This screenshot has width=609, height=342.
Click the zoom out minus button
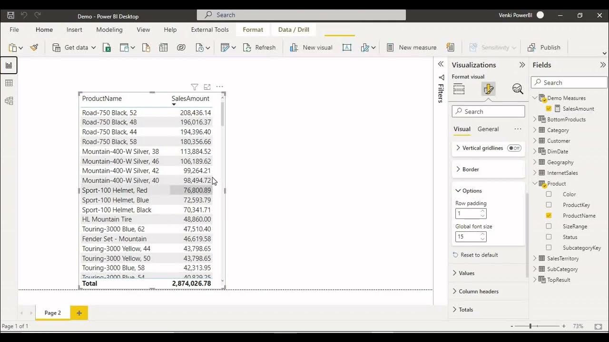512,326
